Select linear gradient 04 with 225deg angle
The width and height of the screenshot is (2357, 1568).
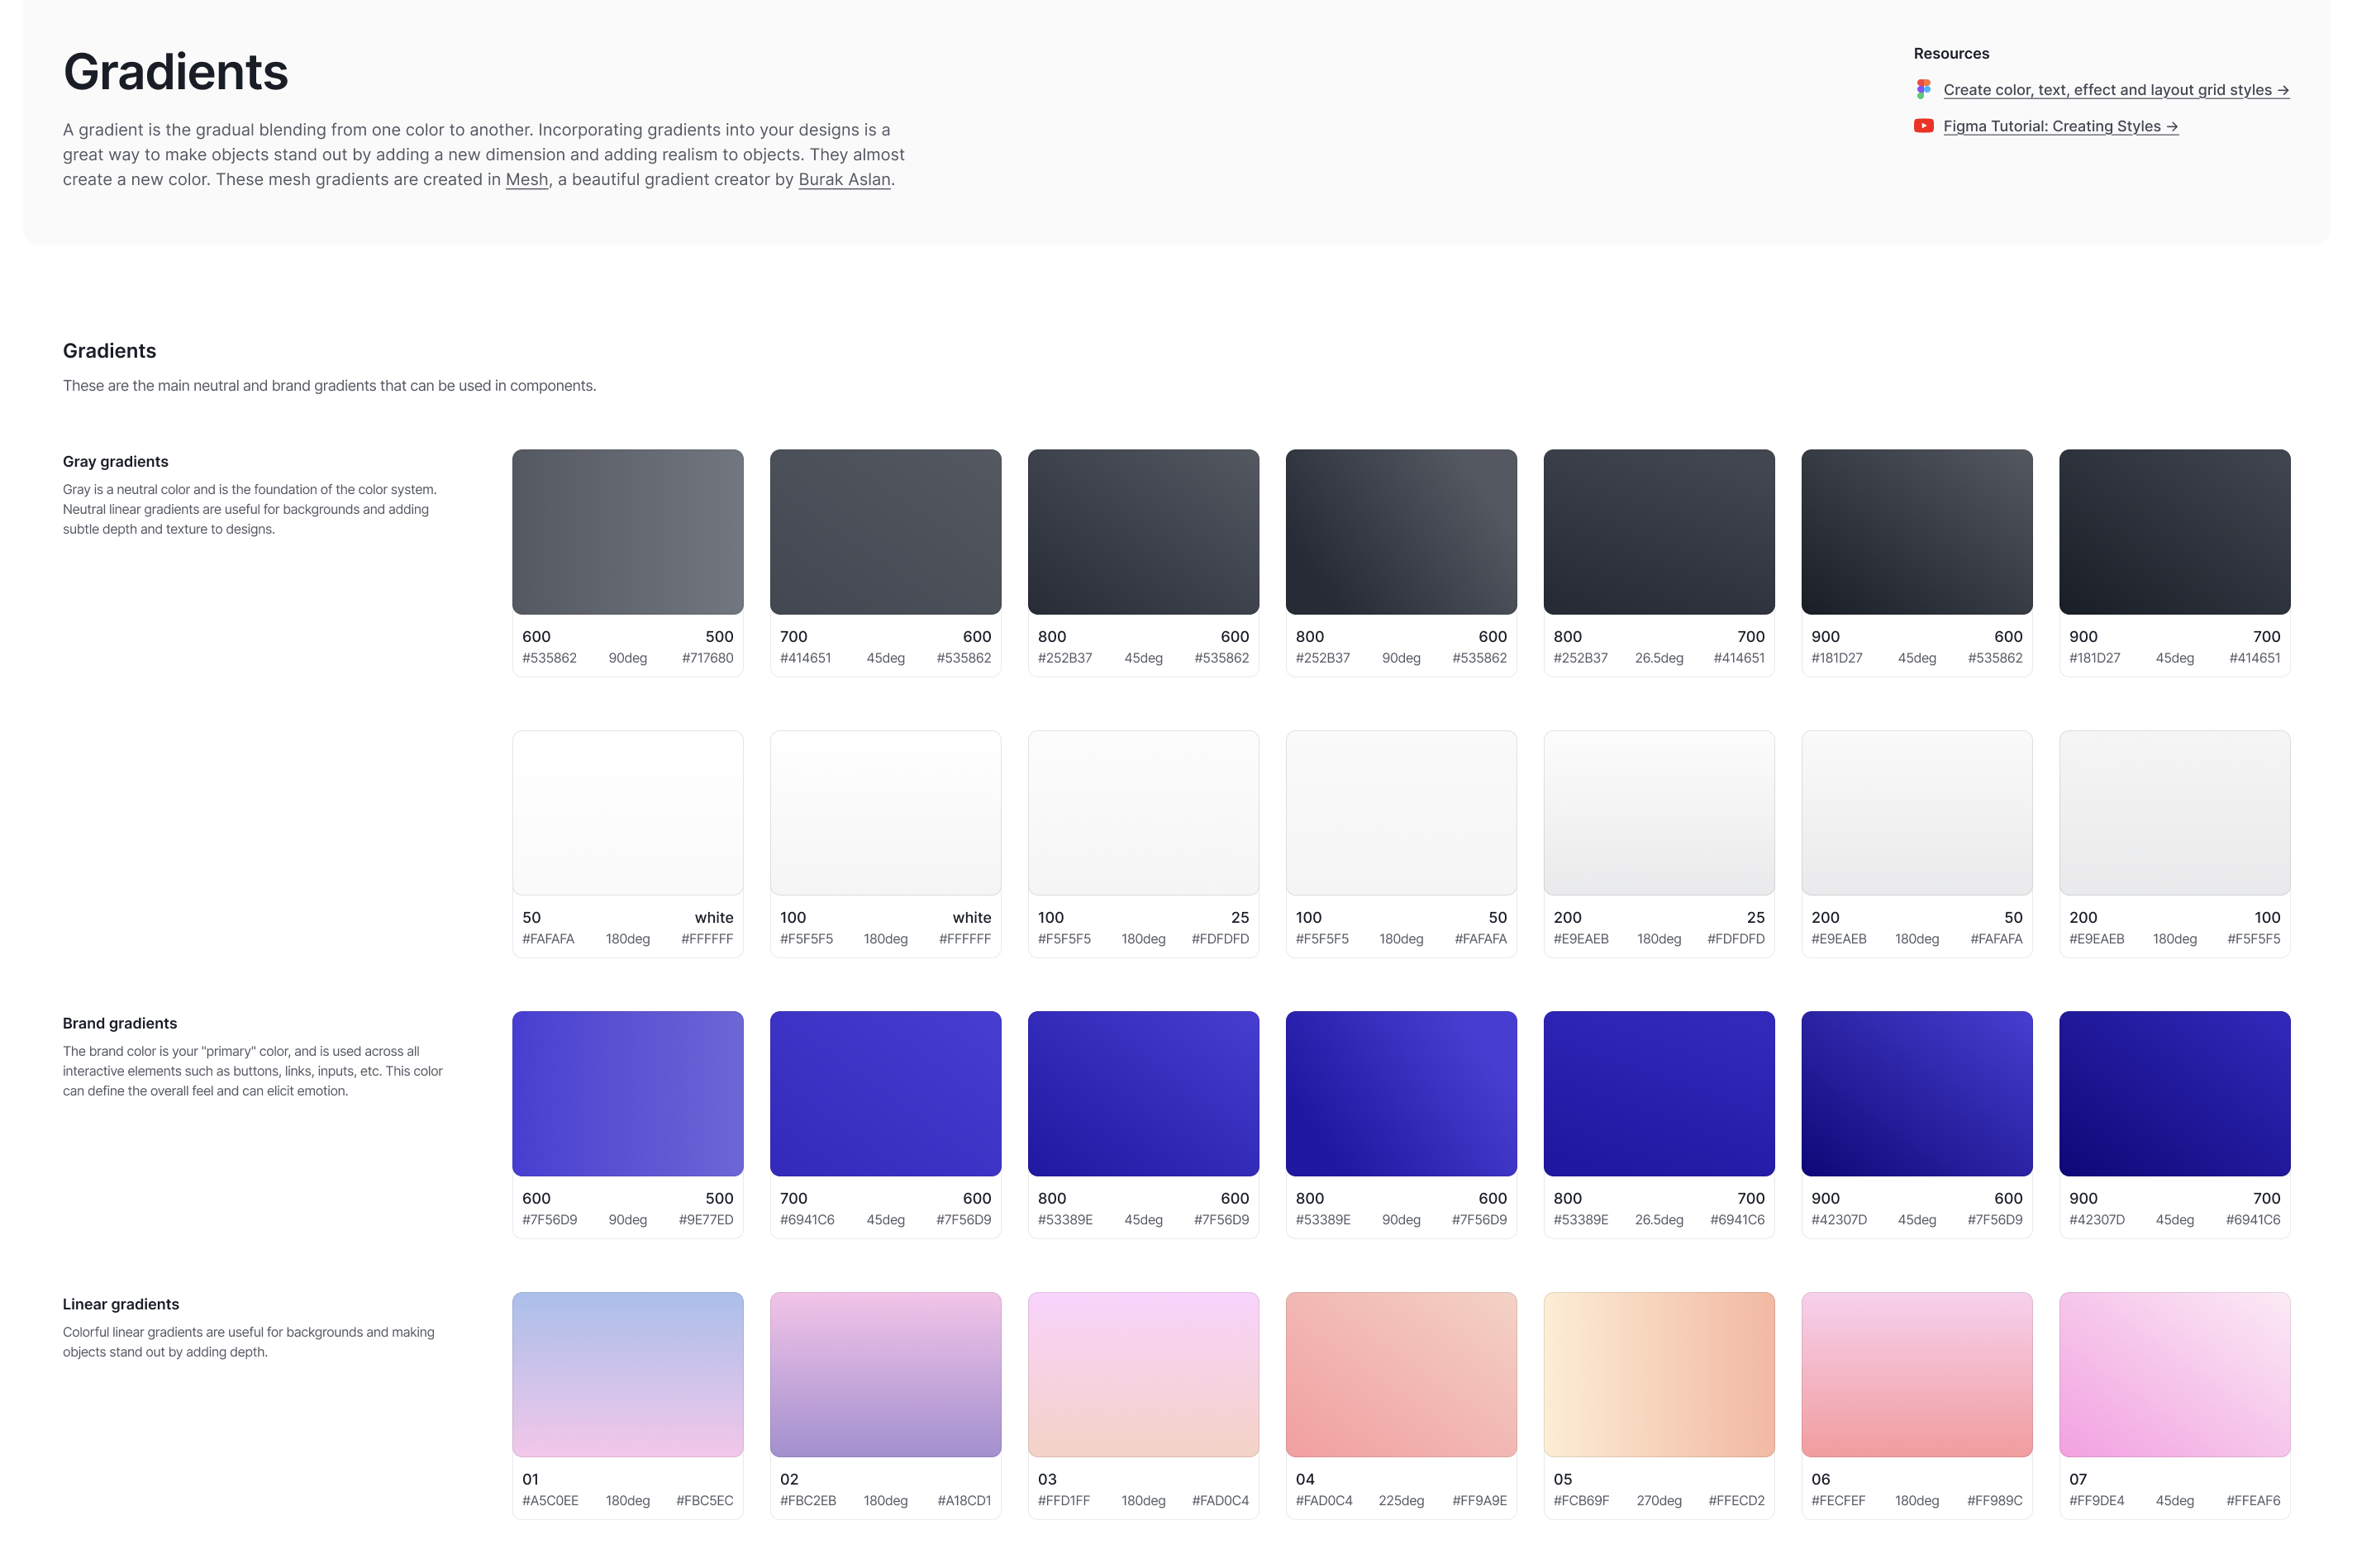click(x=1401, y=1374)
